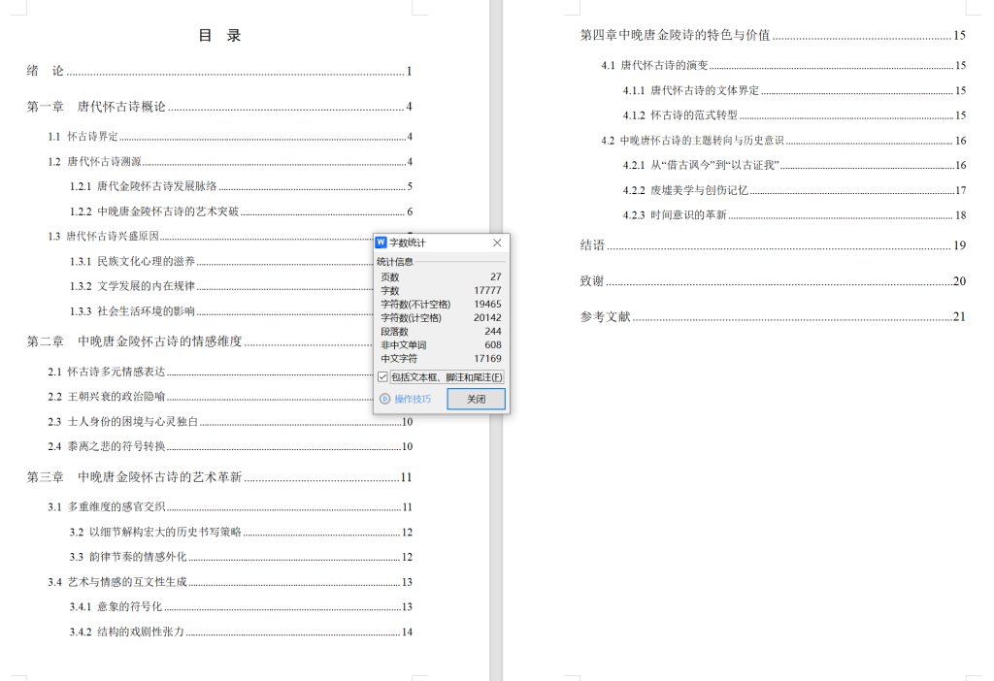Click the 关闭 button in the word count dialog
This screenshot has width=994, height=681.
click(x=476, y=398)
